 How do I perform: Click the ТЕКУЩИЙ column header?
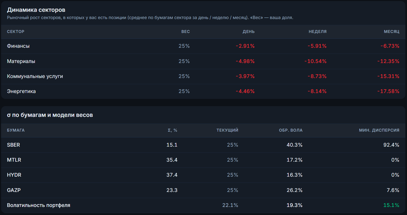pyautogui.click(x=227, y=130)
